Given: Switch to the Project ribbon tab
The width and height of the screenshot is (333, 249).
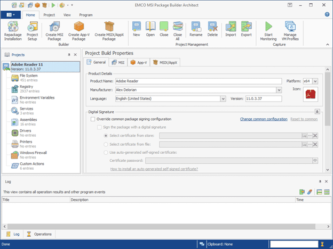Looking at the screenshot, I should click(x=49, y=15).
